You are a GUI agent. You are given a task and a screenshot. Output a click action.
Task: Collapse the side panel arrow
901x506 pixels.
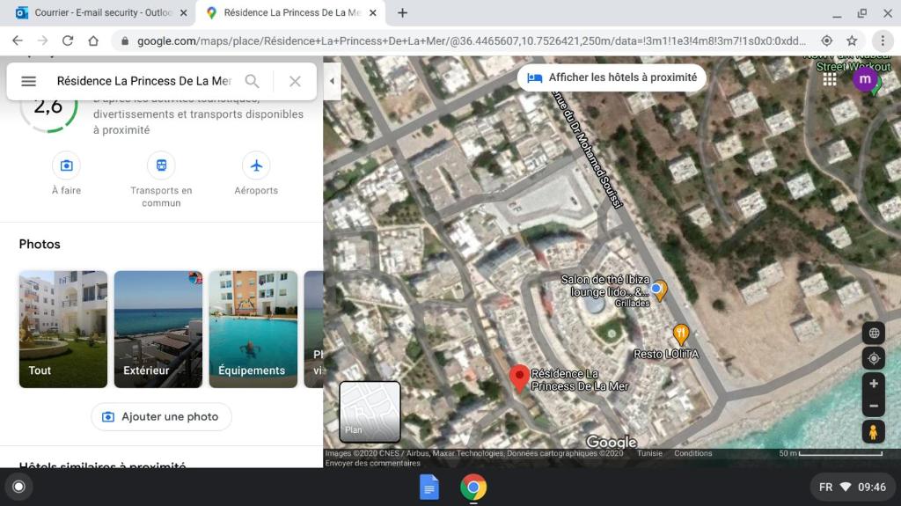click(332, 81)
